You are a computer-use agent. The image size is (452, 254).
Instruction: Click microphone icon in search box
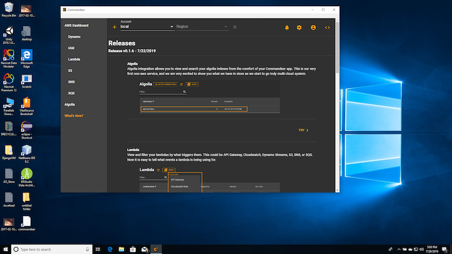pyautogui.click(x=88, y=249)
